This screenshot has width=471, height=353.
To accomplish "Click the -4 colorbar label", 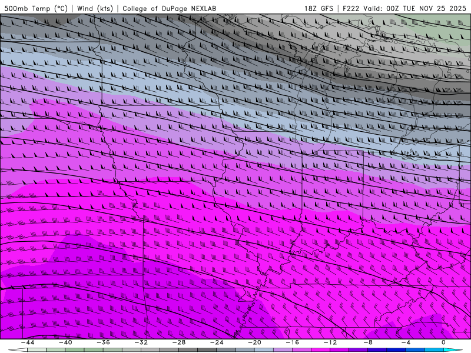I will click(406, 342).
